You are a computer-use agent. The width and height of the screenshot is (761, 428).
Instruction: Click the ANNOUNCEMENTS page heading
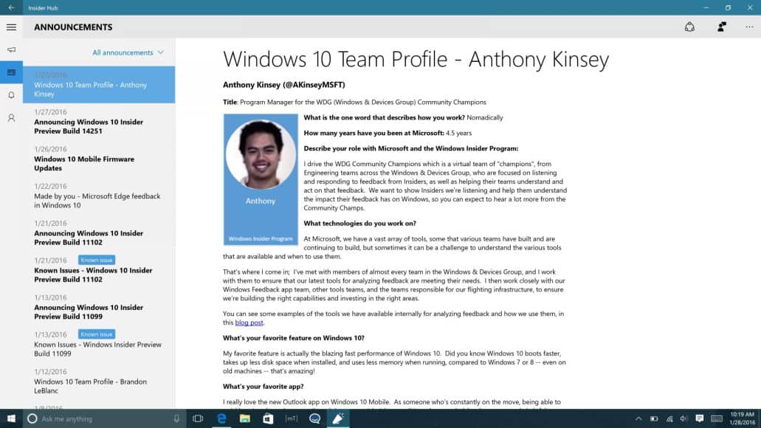click(x=73, y=27)
